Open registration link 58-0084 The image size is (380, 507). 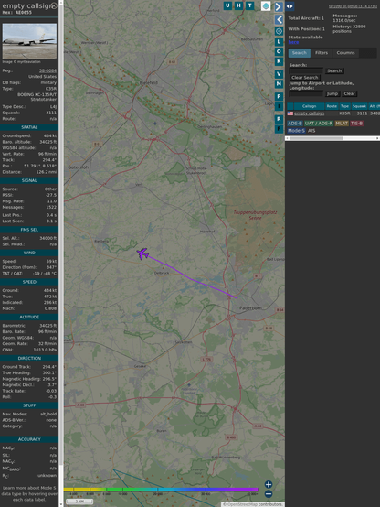coord(47,70)
